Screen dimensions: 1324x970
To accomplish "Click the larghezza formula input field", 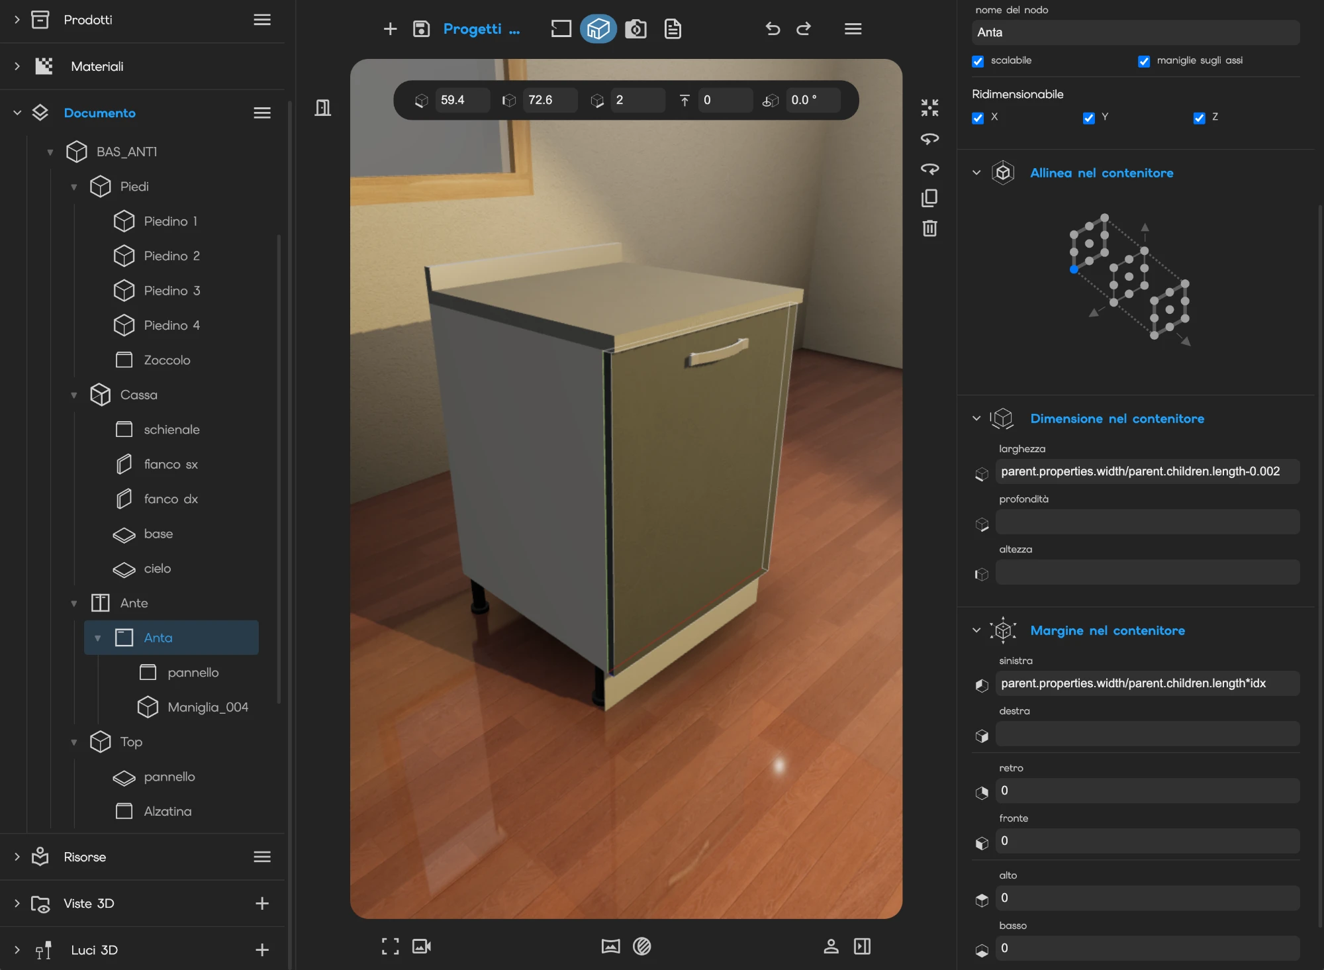I will (x=1147, y=471).
